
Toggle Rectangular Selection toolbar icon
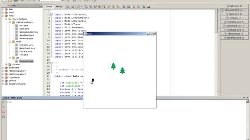pyautogui.click(x=104, y=7)
